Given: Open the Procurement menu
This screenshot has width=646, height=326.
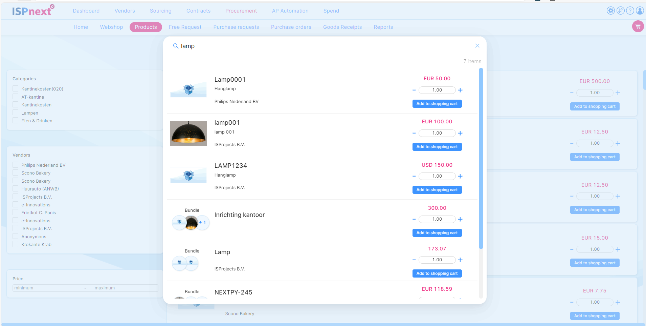Looking at the screenshot, I should [241, 11].
